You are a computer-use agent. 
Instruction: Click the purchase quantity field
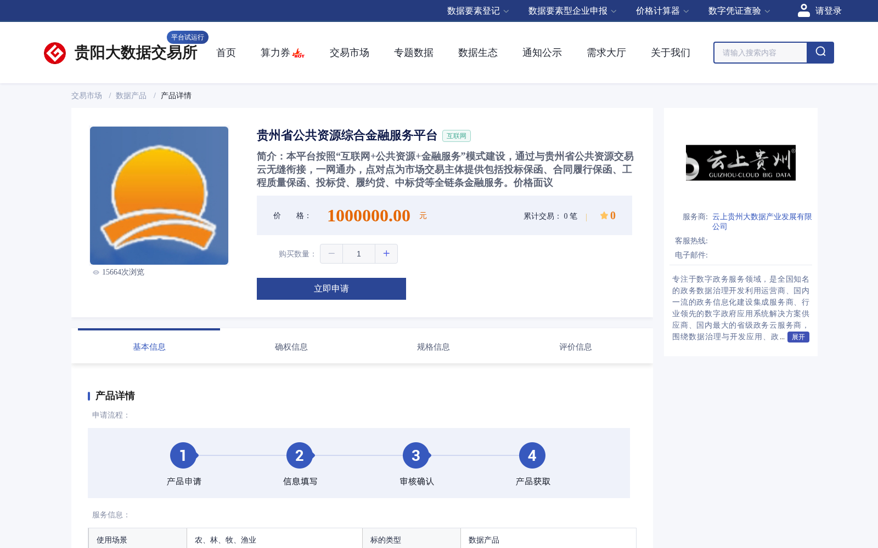pos(359,254)
